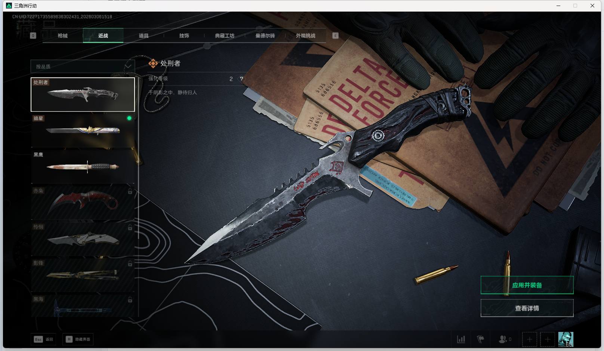Select the 处刑者 knife thumbnail
Screen dimensions: 604x351
point(83,95)
